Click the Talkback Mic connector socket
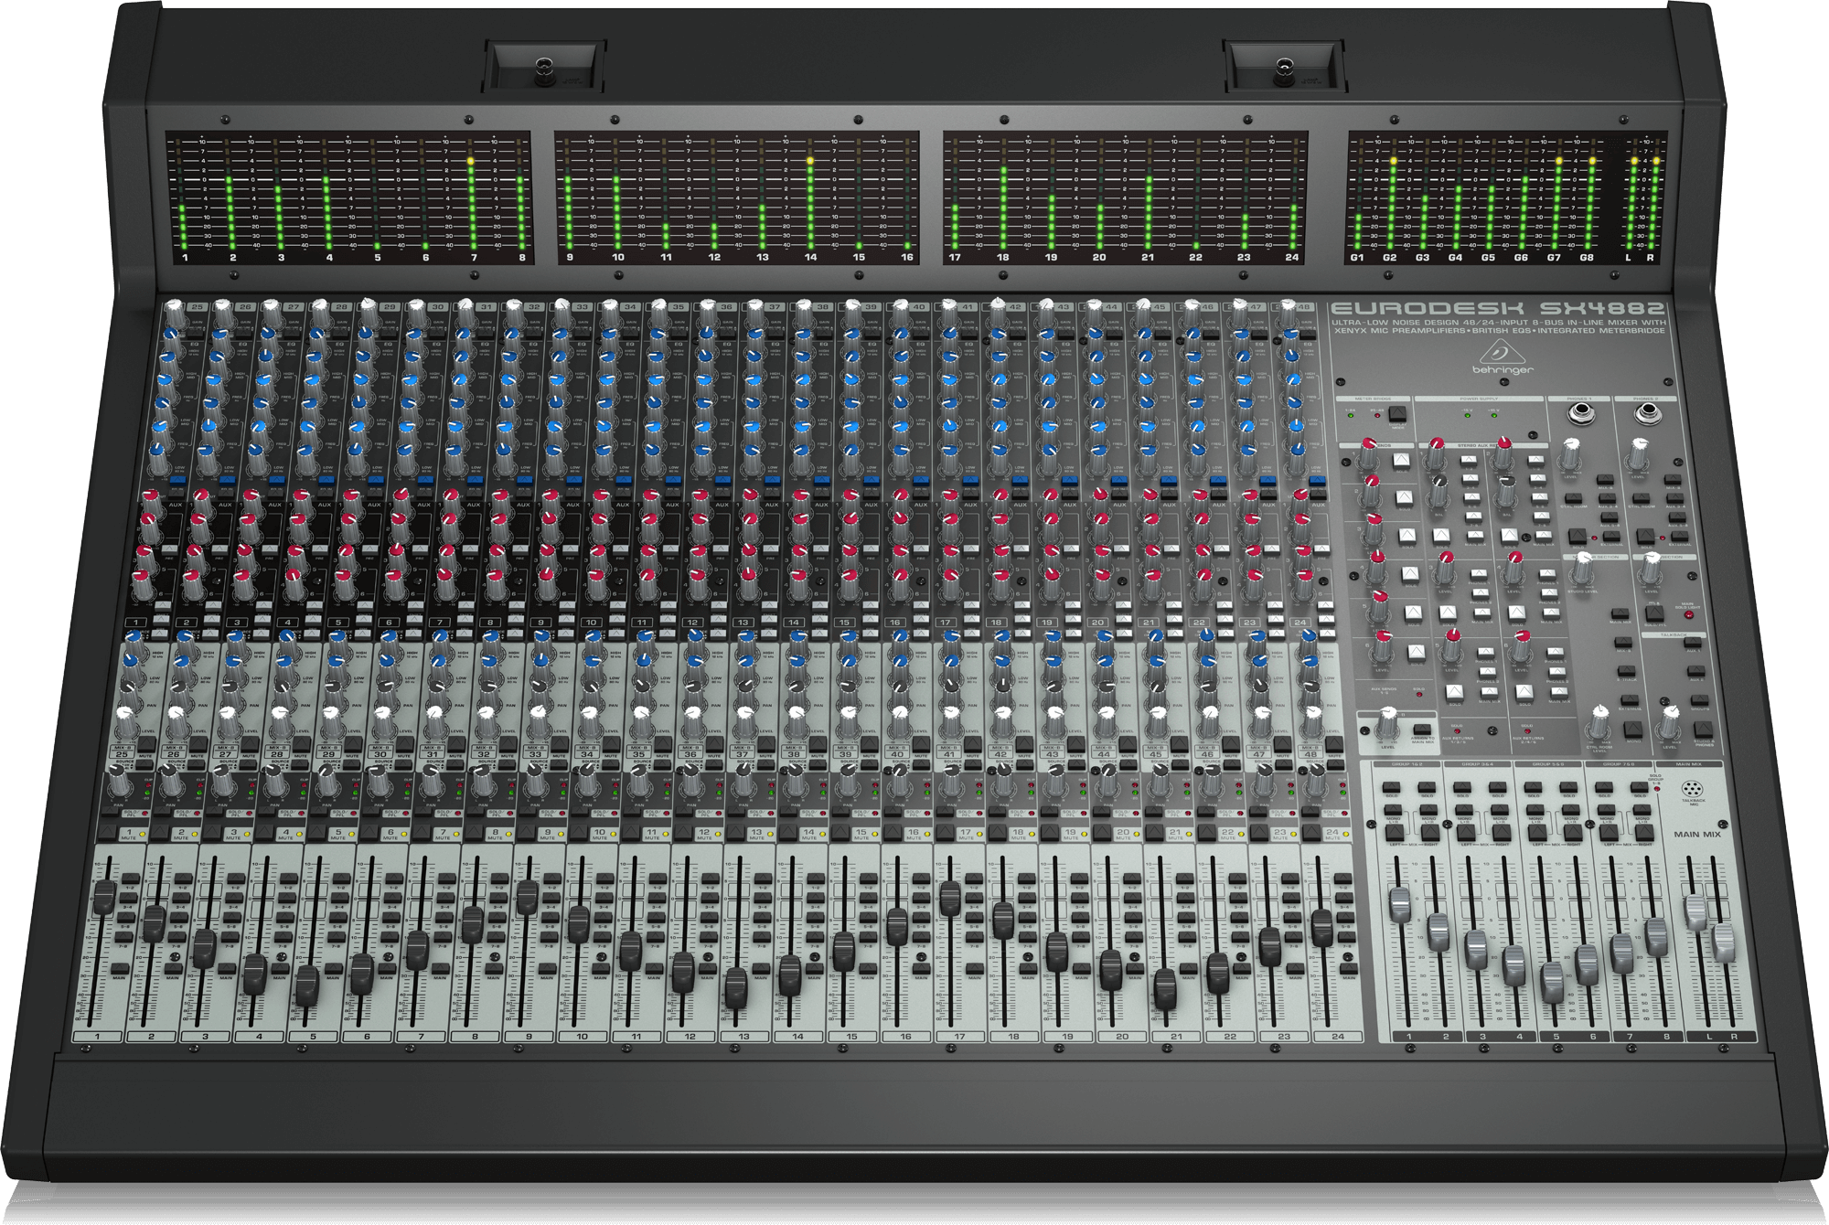The width and height of the screenshot is (1829, 1225). pyautogui.click(x=1690, y=787)
